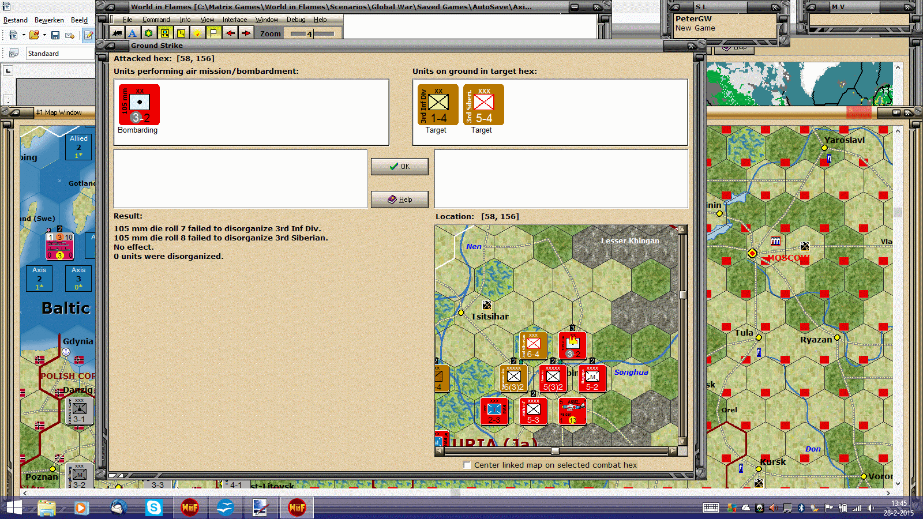Image resolution: width=923 pixels, height=519 pixels.
Task: Click the 6-4 Siberian counter on linked map
Action: click(x=533, y=345)
